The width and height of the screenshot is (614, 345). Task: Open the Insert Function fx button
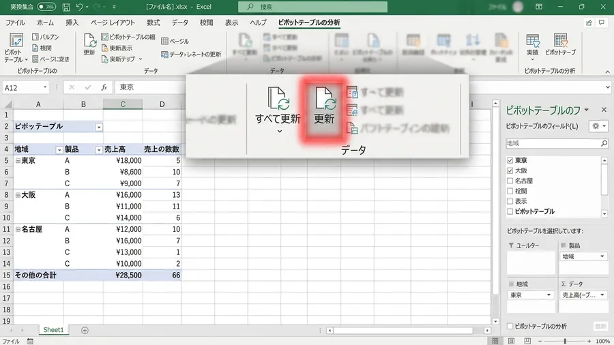tap(104, 87)
